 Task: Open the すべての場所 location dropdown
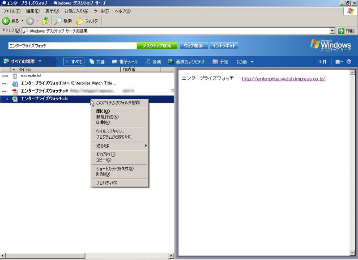pos(22,61)
